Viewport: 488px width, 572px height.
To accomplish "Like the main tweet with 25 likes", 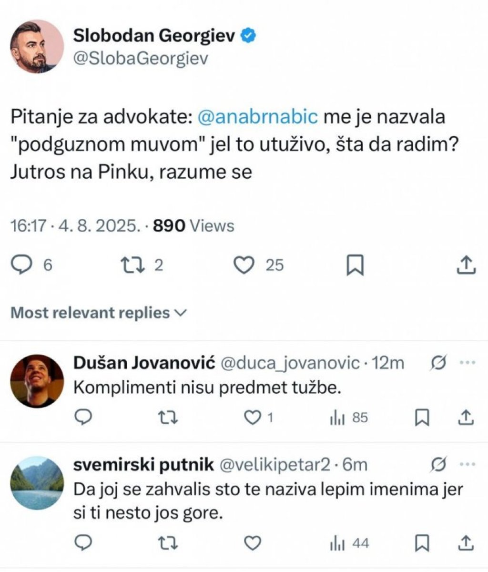I will click(x=244, y=265).
